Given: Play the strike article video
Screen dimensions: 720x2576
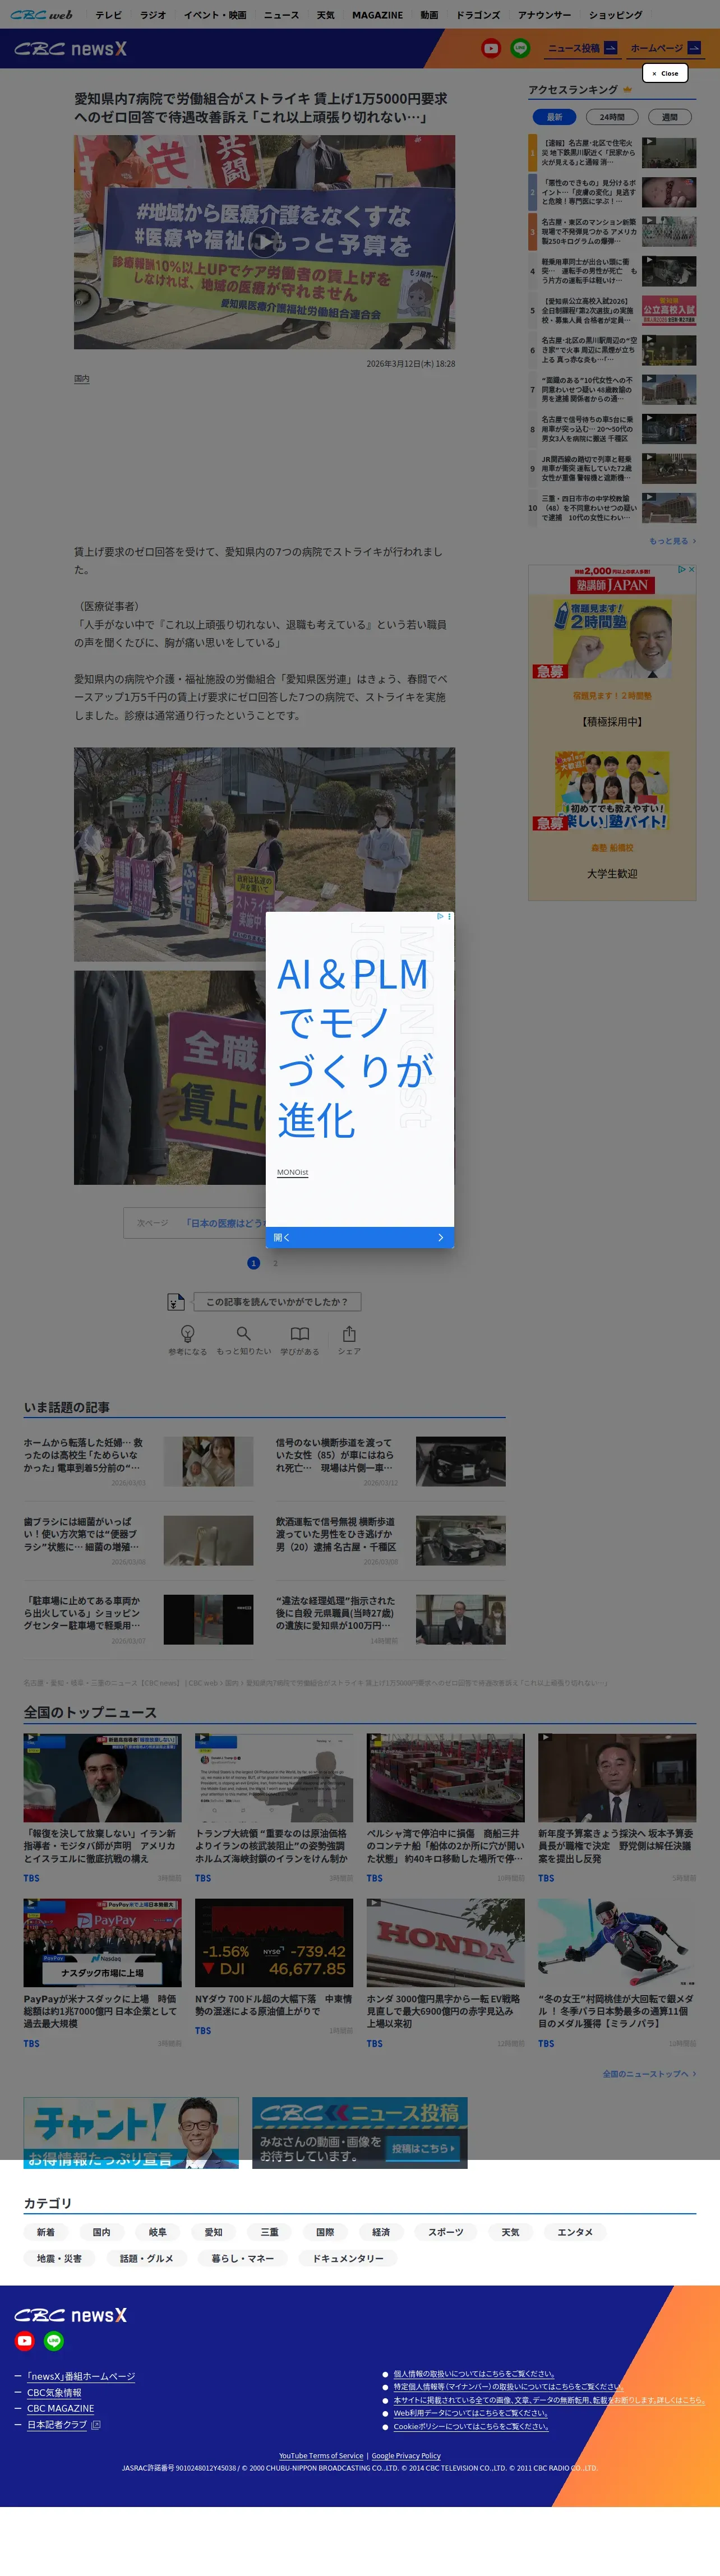Looking at the screenshot, I should click(x=264, y=241).
